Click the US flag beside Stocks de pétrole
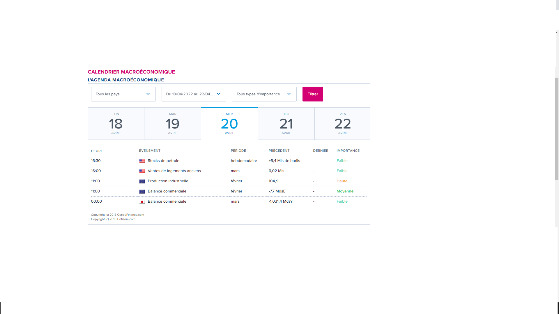 (142, 161)
